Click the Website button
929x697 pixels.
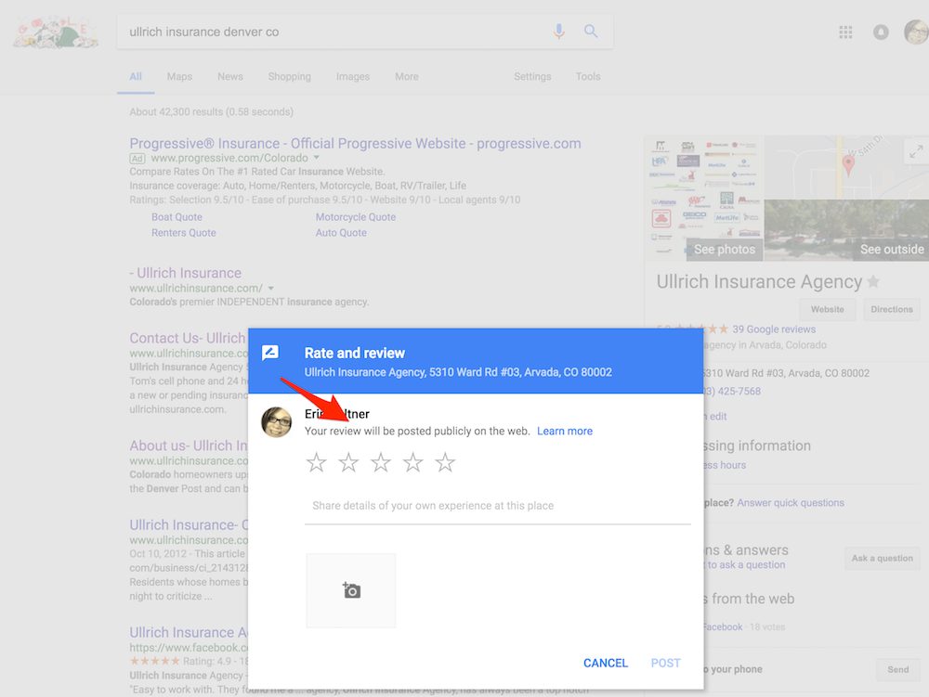(827, 309)
